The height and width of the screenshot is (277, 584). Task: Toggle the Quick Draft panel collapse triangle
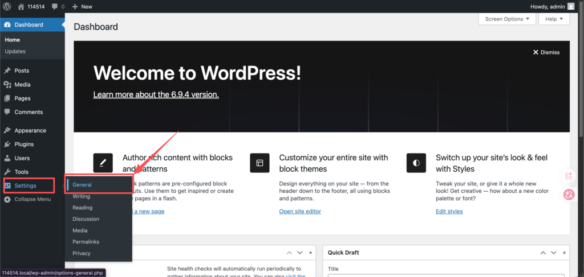pyautogui.click(x=564, y=253)
